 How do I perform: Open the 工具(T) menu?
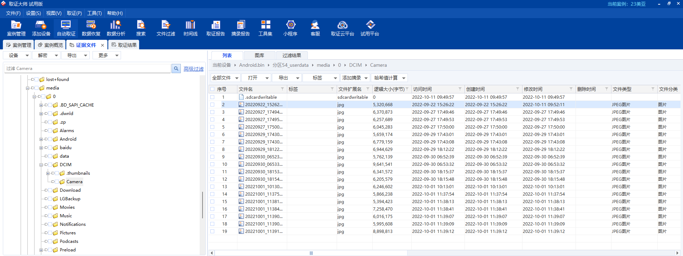click(94, 13)
